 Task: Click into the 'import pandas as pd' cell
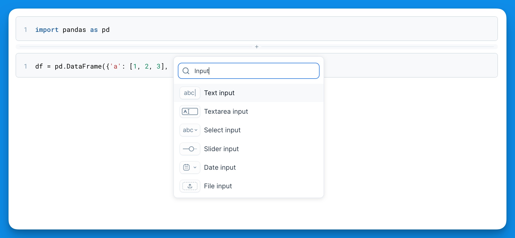(257, 29)
